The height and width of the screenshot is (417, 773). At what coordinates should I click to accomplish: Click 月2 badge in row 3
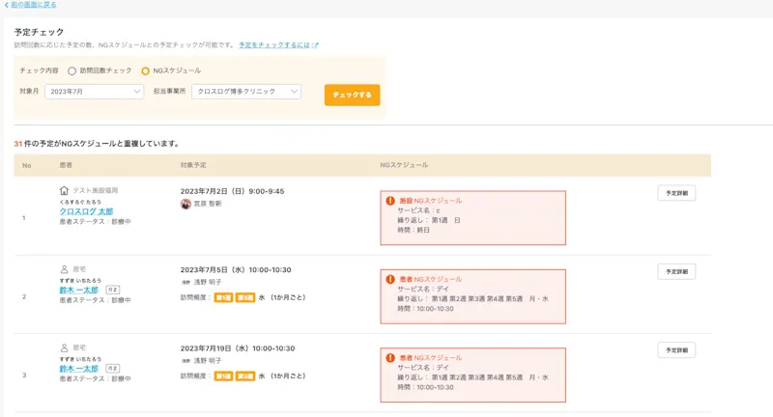112,369
